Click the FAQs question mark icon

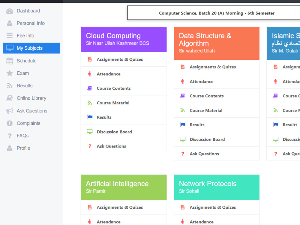coord(10,136)
